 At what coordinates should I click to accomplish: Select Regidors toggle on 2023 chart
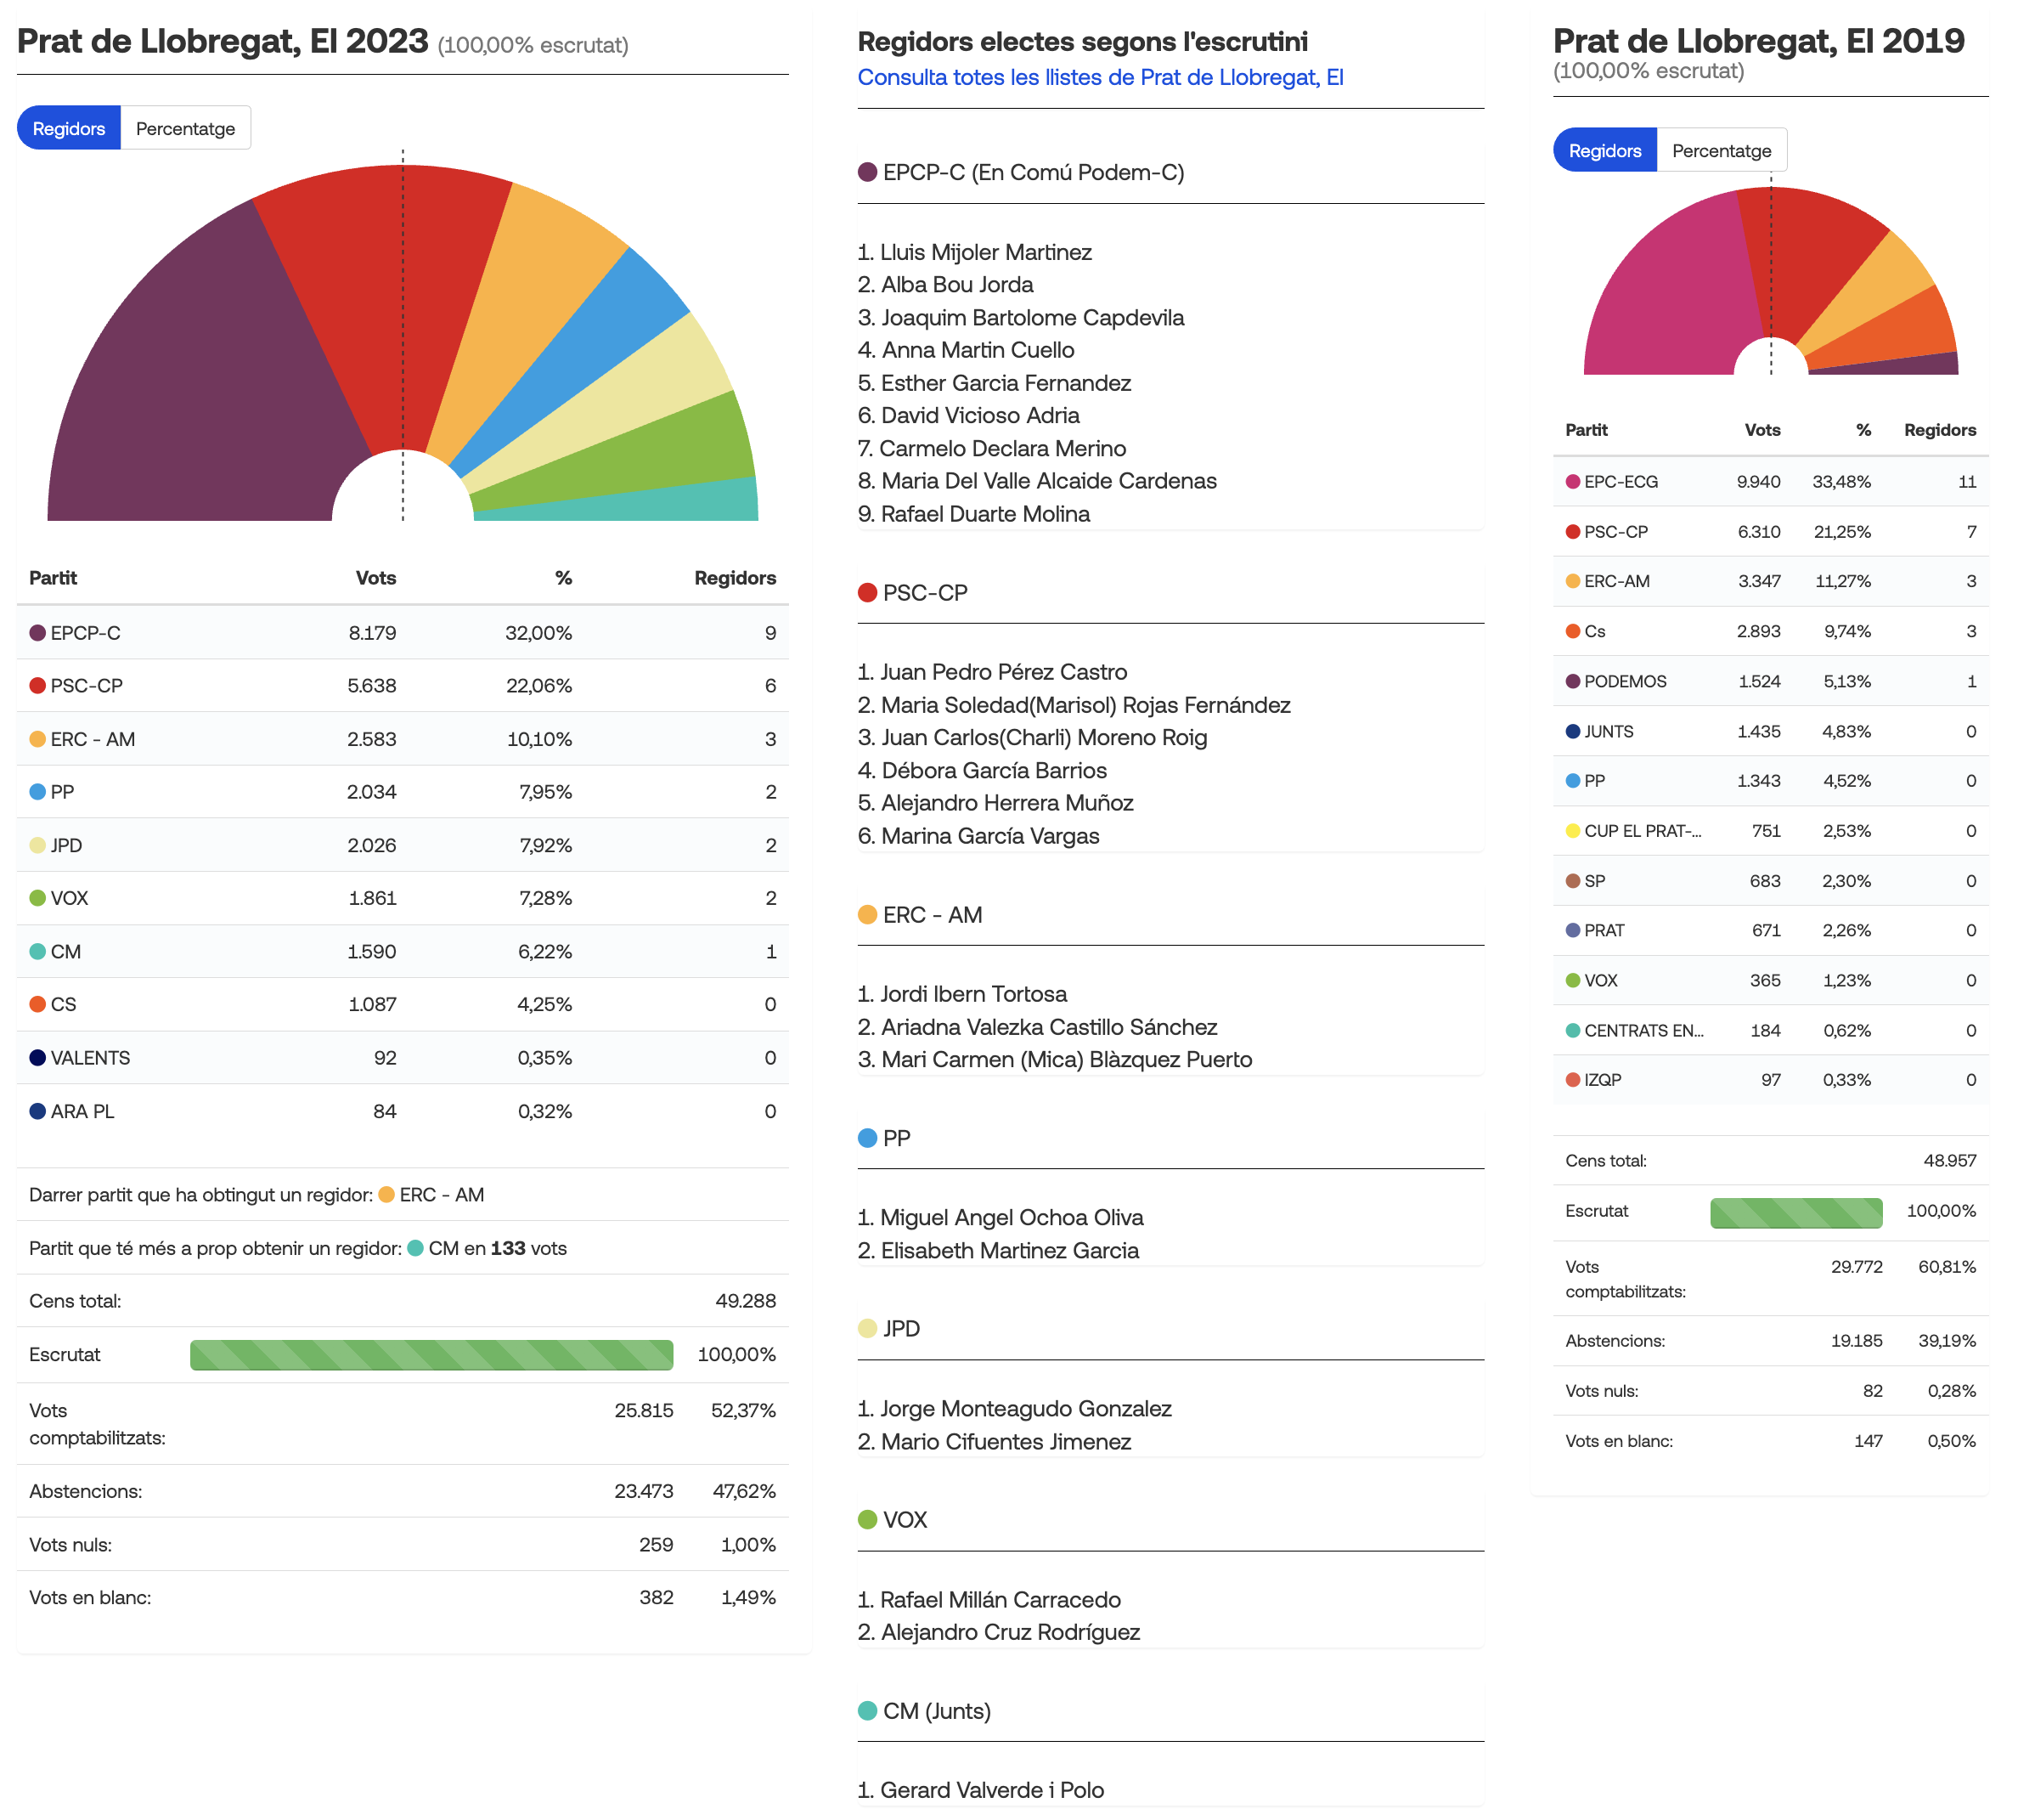[69, 128]
